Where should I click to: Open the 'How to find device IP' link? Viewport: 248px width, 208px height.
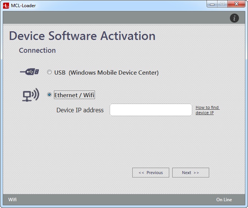207,110
